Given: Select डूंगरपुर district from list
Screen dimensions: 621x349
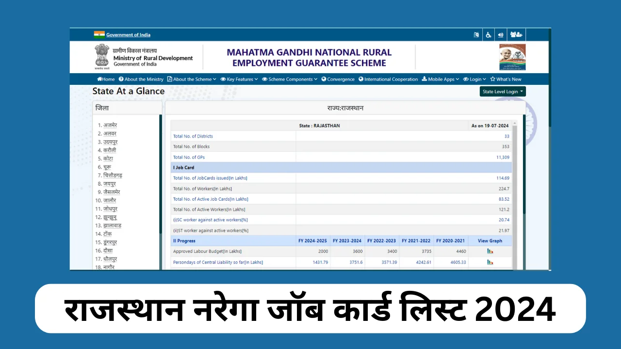Looking at the screenshot, I should click(x=110, y=242).
